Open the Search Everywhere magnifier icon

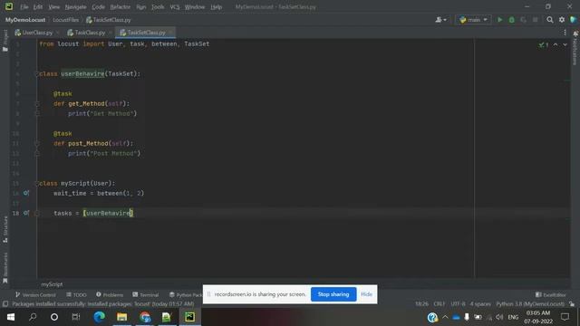pyautogui.click(x=550, y=20)
